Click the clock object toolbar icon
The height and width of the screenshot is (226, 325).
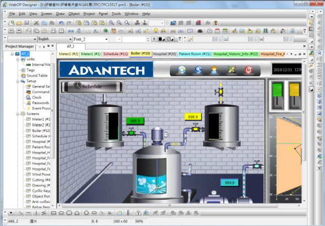pos(209,31)
